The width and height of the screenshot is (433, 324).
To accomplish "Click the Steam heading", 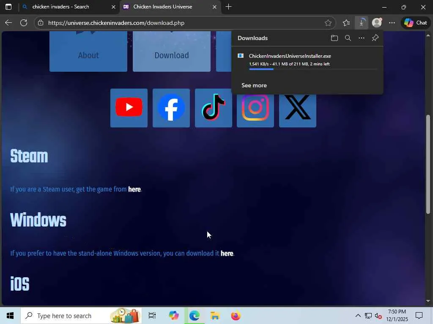I will pos(29,156).
